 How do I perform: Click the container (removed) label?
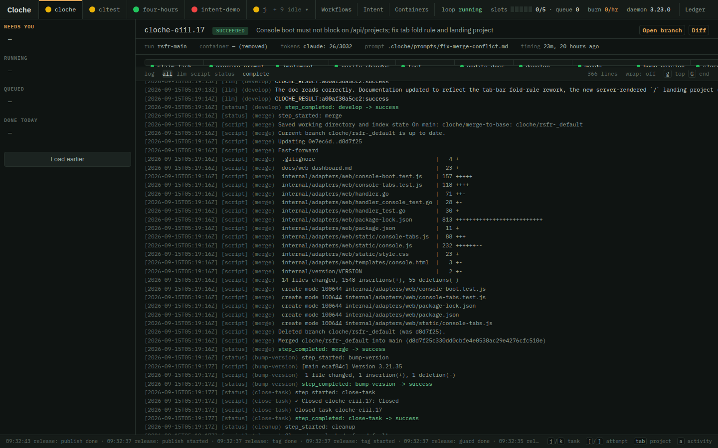(233, 46)
